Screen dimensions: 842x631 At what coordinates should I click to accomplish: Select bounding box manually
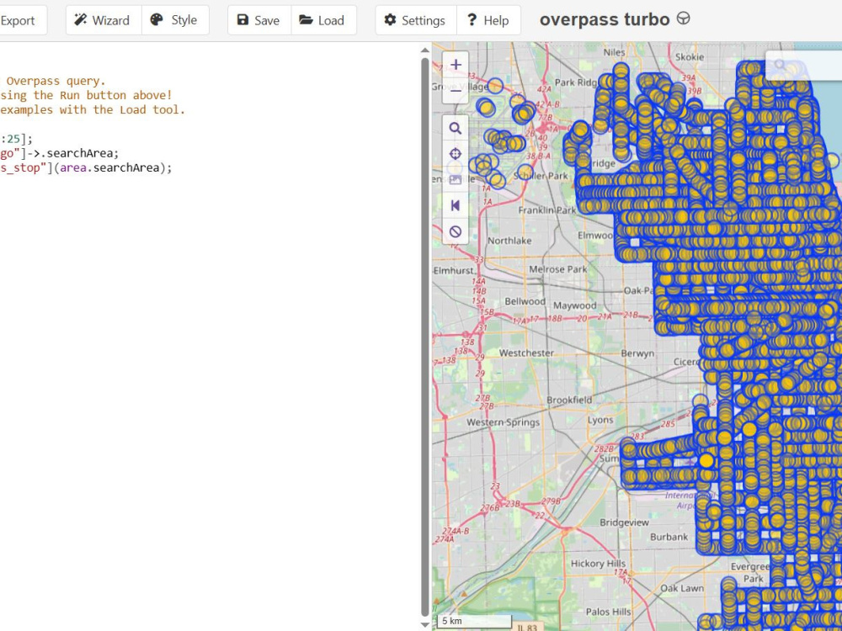point(456,180)
